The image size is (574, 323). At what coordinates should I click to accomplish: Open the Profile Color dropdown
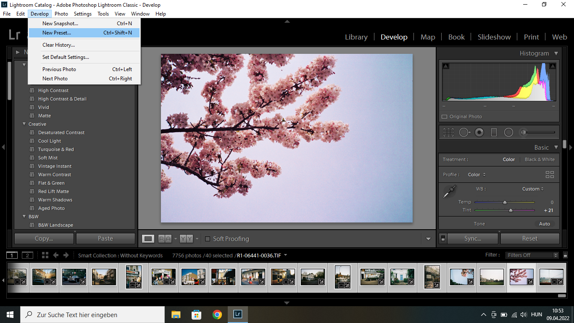click(477, 175)
